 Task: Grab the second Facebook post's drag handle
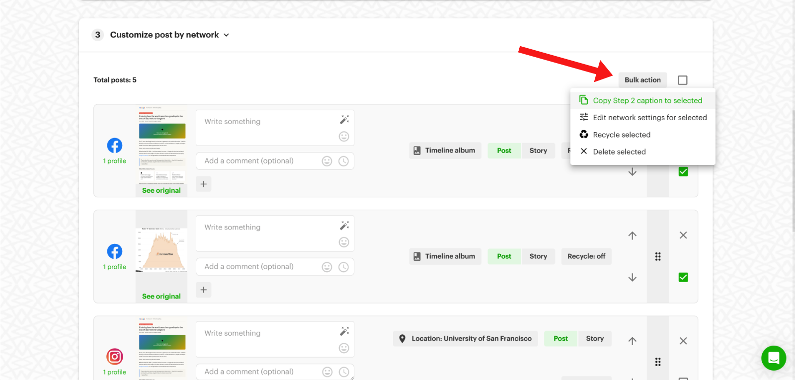658,256
